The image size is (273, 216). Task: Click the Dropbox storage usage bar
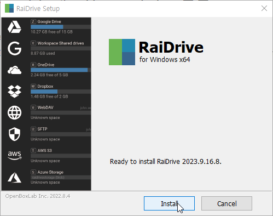[x=61, y=92]
